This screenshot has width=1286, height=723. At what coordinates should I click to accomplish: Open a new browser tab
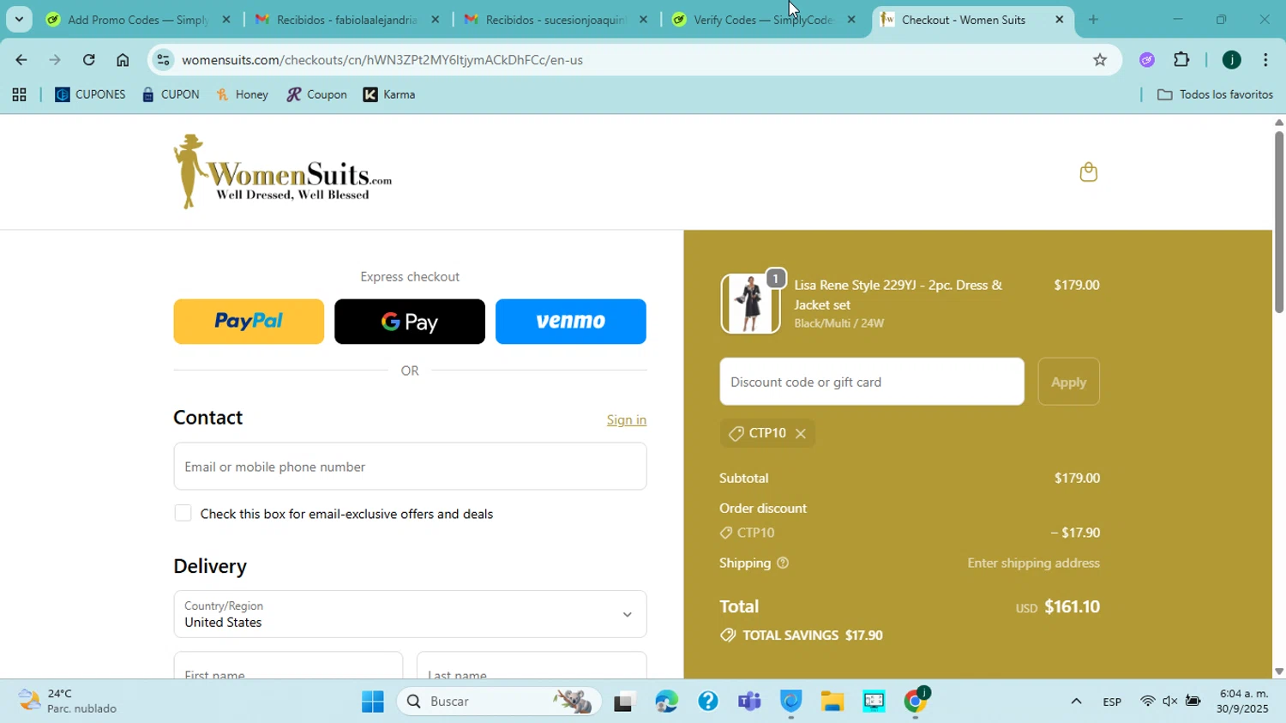tap(1093, 20)
